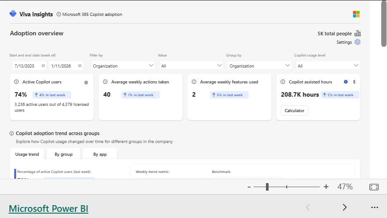
Task: Open the total people bar chart icon
Action: click(x=357, y=33)
